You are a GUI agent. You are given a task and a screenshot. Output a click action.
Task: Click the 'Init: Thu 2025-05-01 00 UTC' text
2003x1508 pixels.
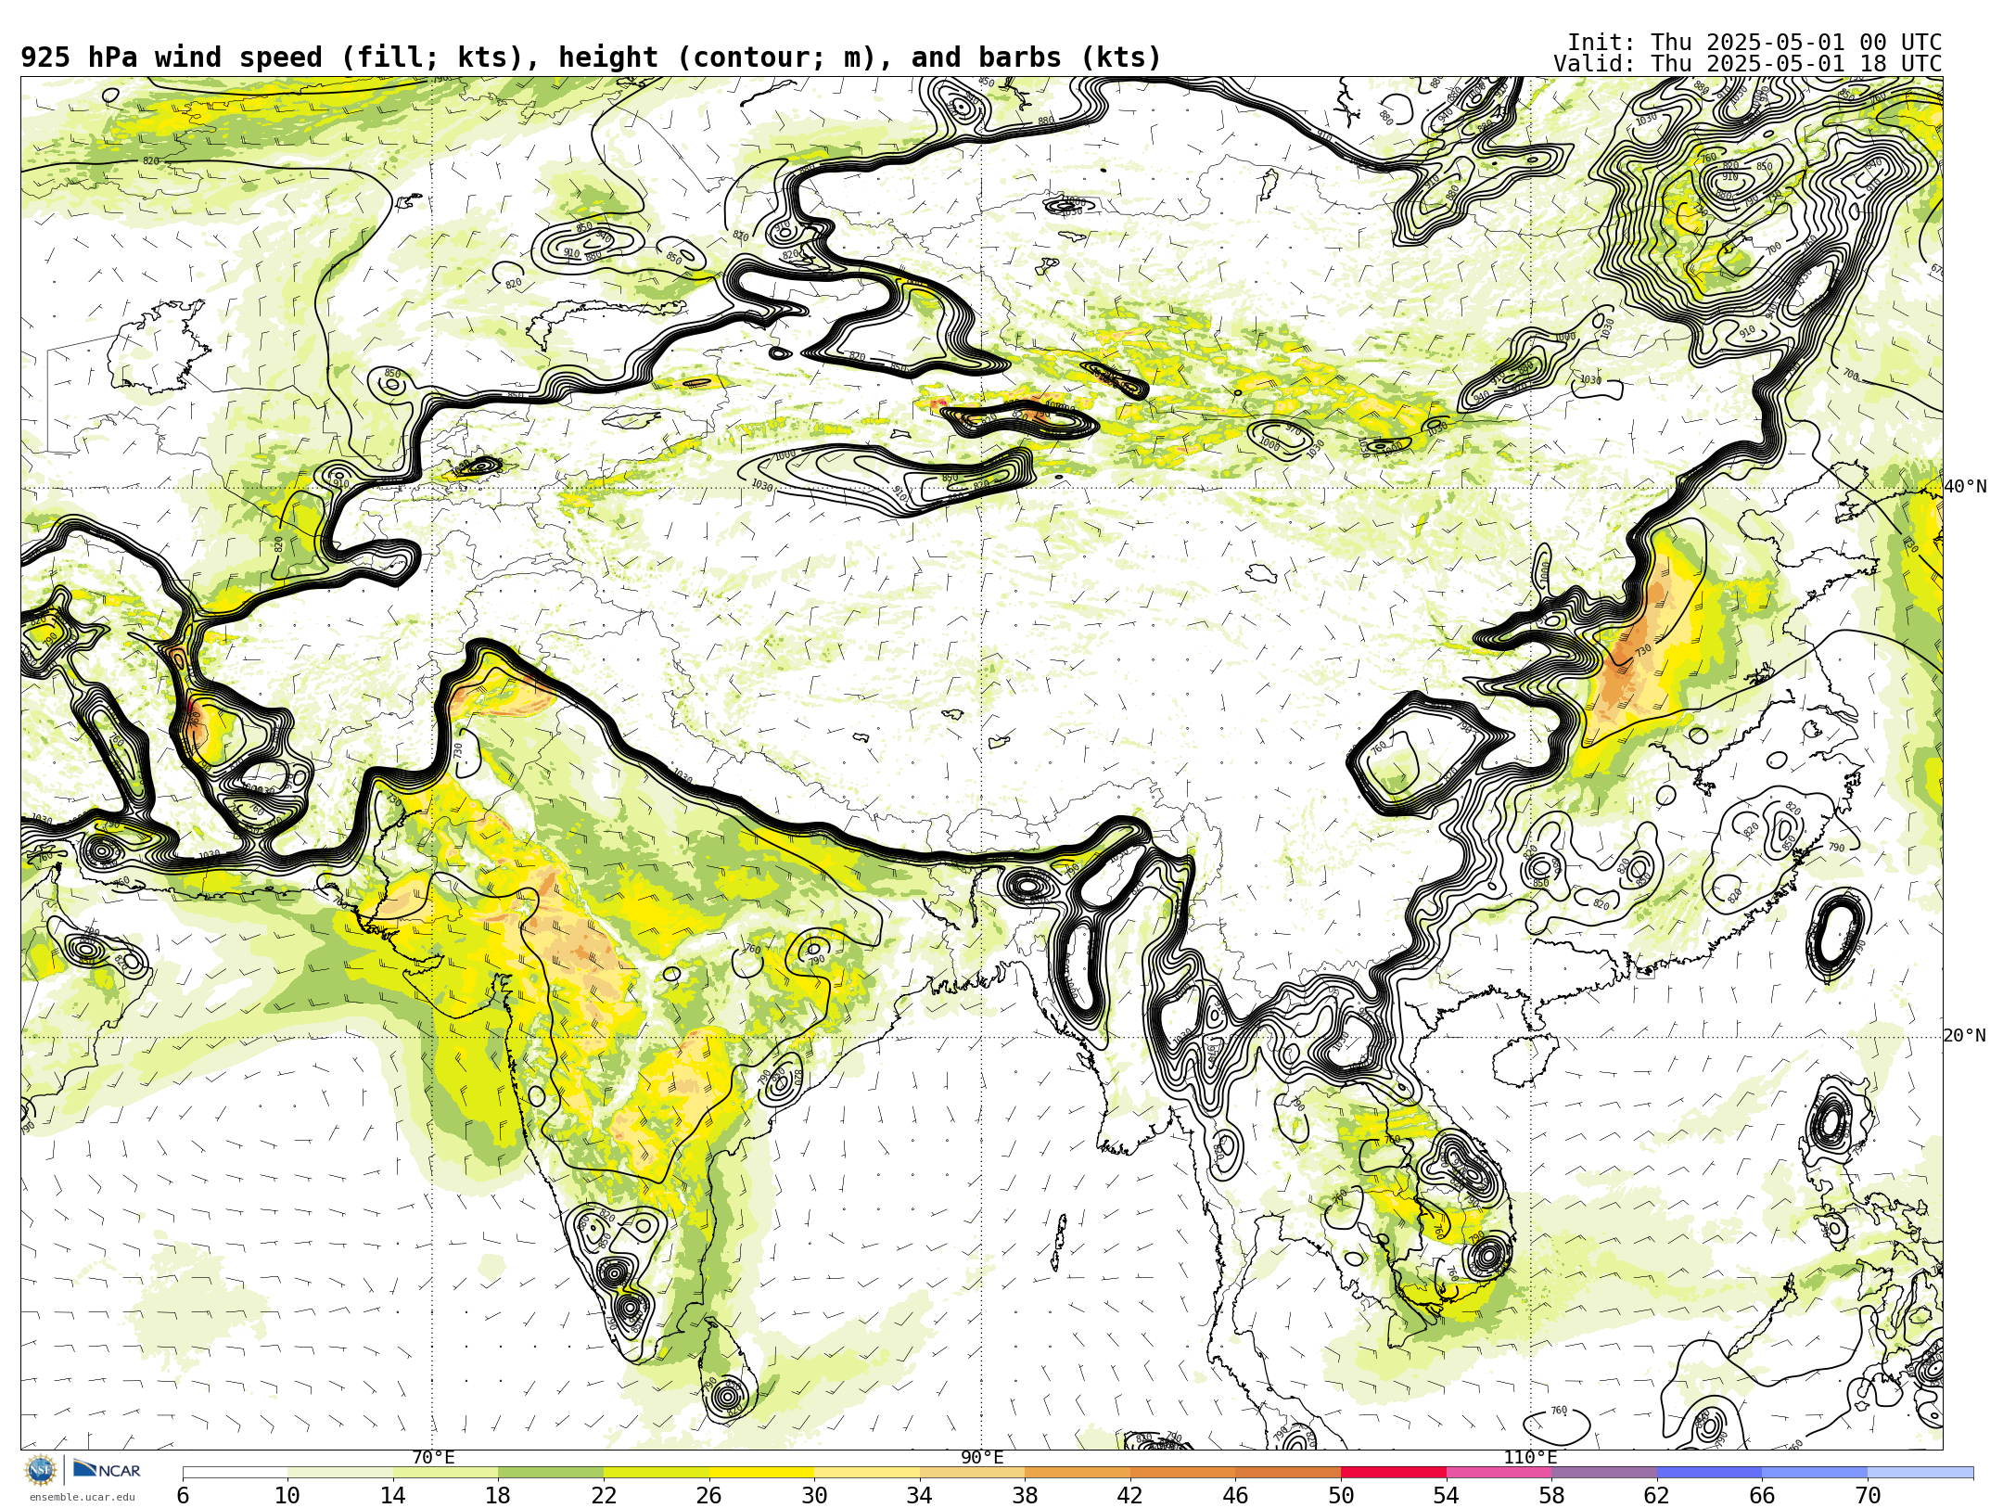[x=1754, y=43]
